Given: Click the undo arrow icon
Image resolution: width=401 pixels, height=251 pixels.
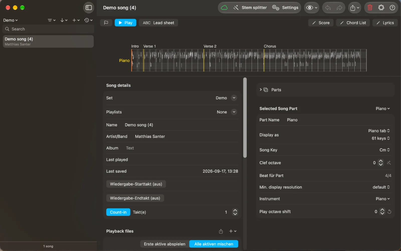Looking at the screenshot, I should (x=328, y=8).
